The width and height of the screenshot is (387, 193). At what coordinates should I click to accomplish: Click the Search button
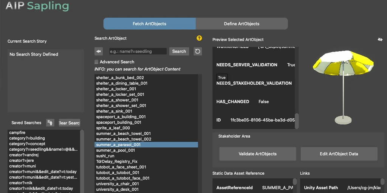[179, 51]
